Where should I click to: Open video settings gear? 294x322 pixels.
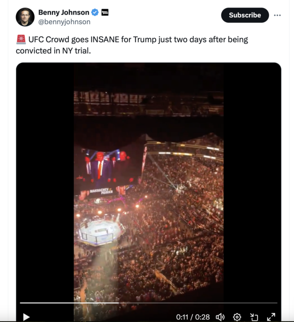(x=237, y=317)
